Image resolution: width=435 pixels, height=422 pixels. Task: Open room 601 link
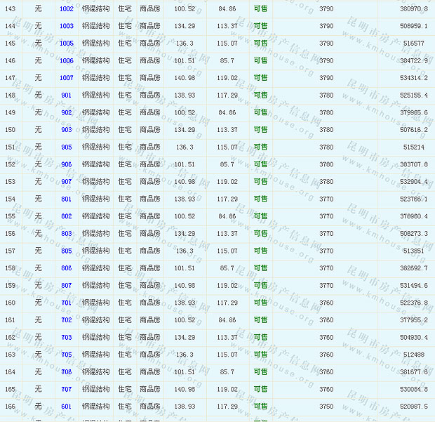click(67, 407)
